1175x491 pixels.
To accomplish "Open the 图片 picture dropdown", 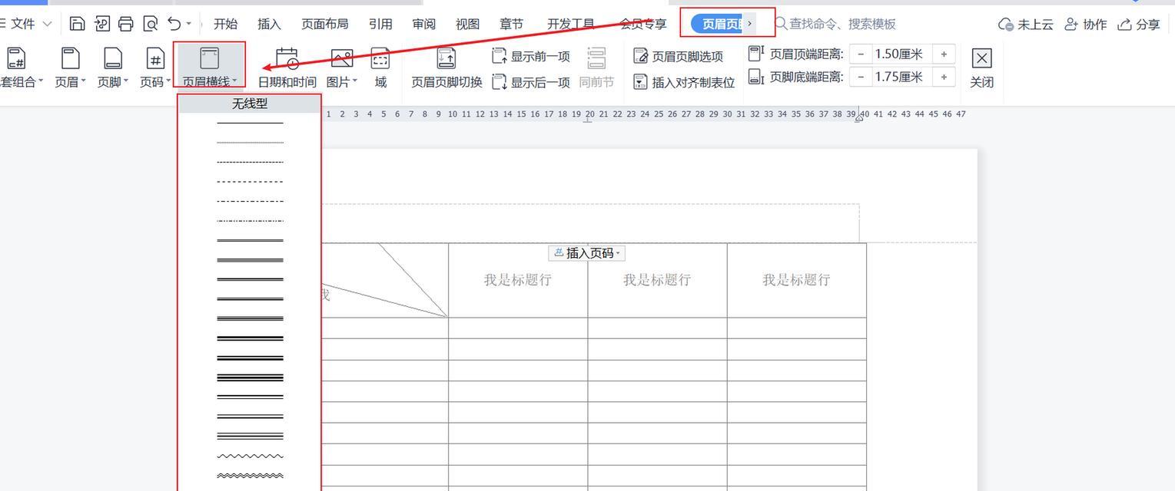I will click(x=342, y=68).
